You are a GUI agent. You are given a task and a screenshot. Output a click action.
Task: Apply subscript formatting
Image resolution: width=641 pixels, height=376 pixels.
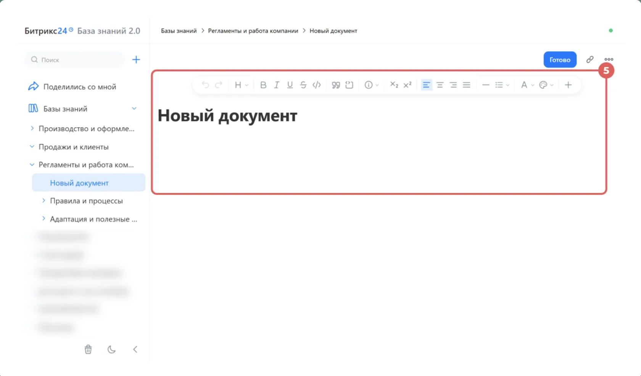pos(394,85)
